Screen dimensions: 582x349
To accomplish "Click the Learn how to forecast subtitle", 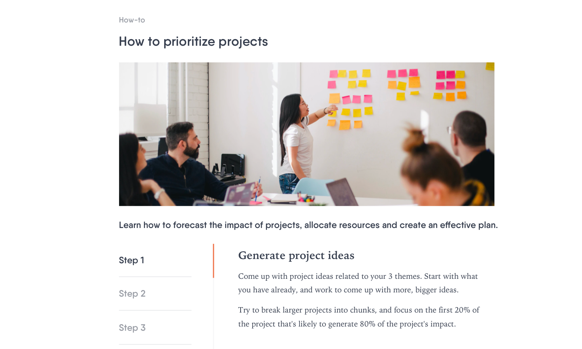I will coord(308,225).
